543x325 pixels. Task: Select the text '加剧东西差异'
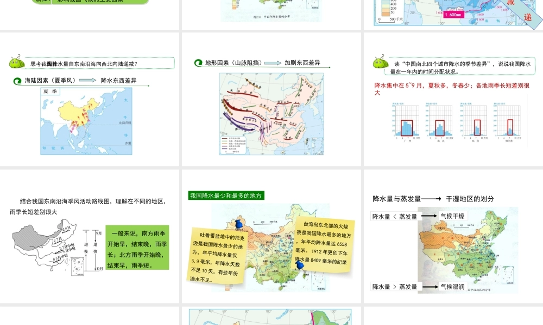(302, 62)
